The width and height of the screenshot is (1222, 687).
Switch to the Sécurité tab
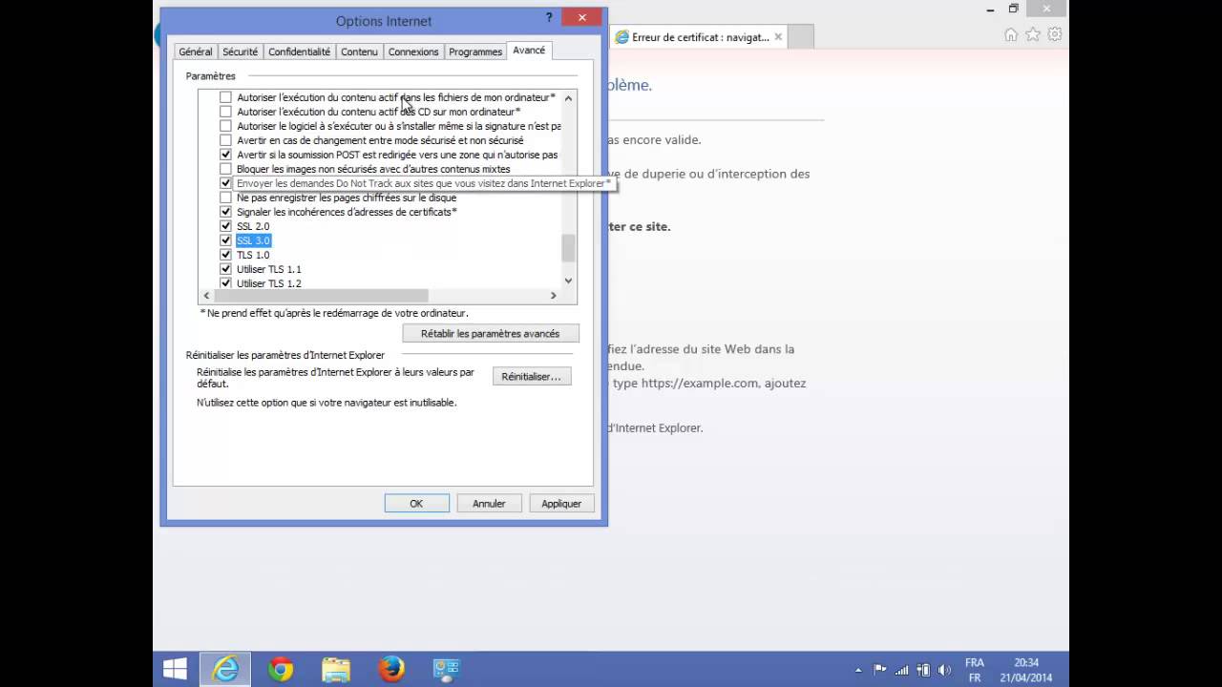pos(240,52)
